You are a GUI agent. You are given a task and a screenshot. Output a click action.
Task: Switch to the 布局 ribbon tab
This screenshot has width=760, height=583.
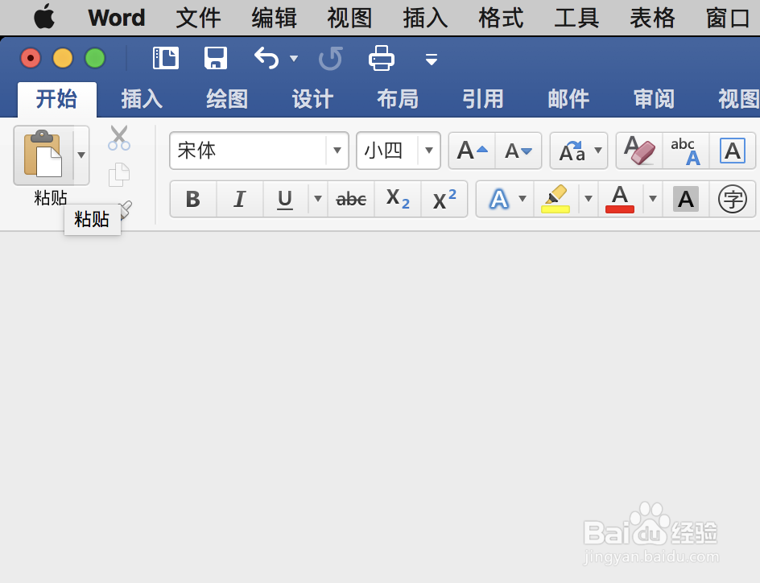(398, 99)
